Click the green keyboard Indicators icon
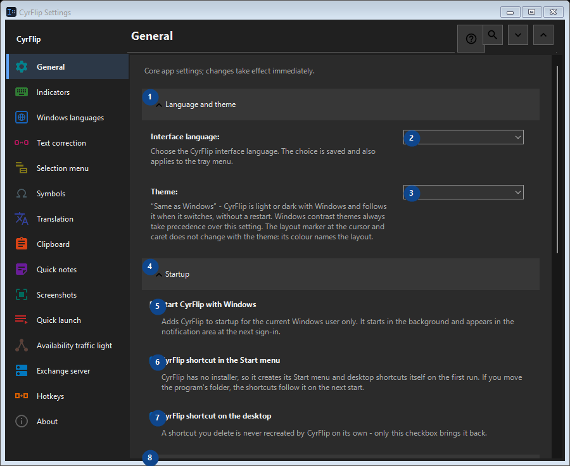570x466 pixels. pos(22,92)
